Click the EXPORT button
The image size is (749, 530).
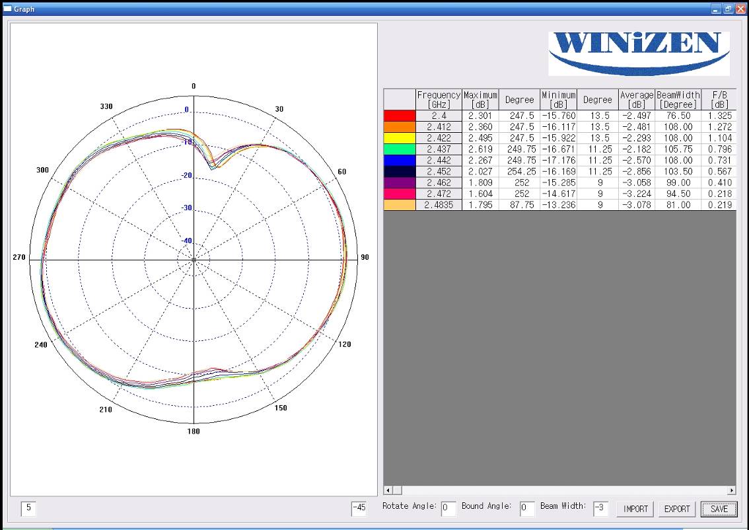pyautogui.click(x=676, y=509)
